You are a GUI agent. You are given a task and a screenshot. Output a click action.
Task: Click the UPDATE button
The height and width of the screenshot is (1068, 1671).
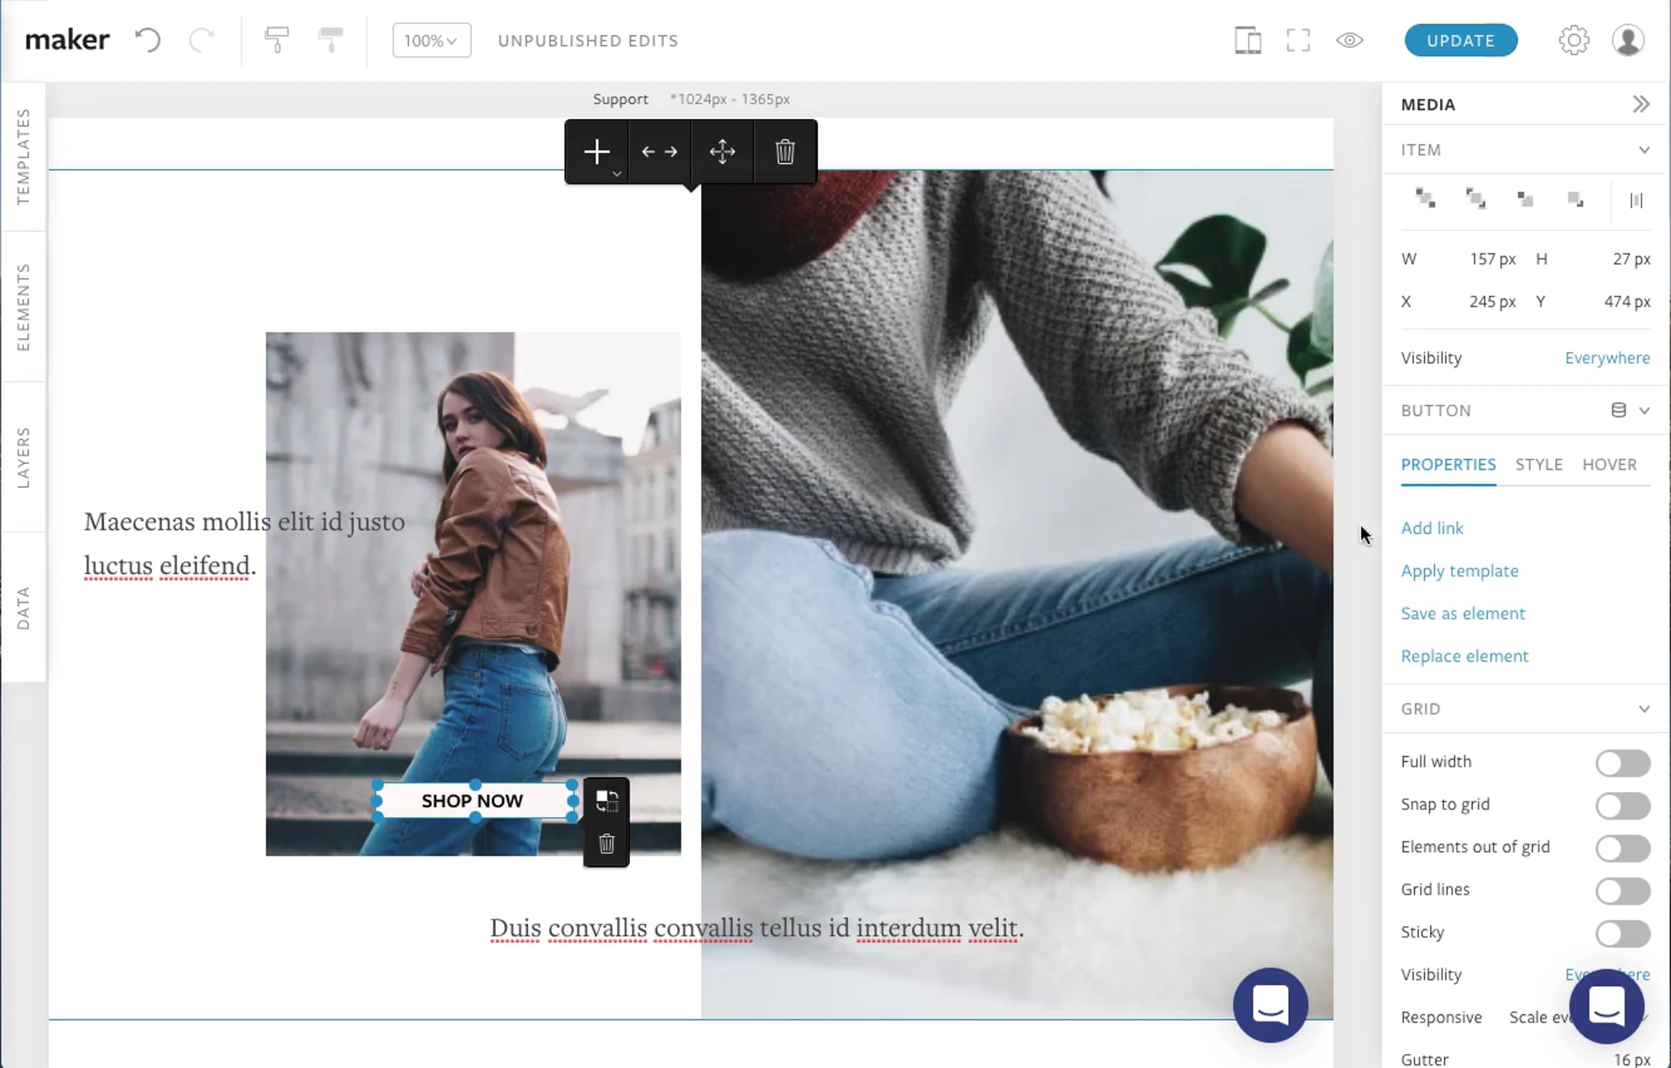tap(1461, 40)
